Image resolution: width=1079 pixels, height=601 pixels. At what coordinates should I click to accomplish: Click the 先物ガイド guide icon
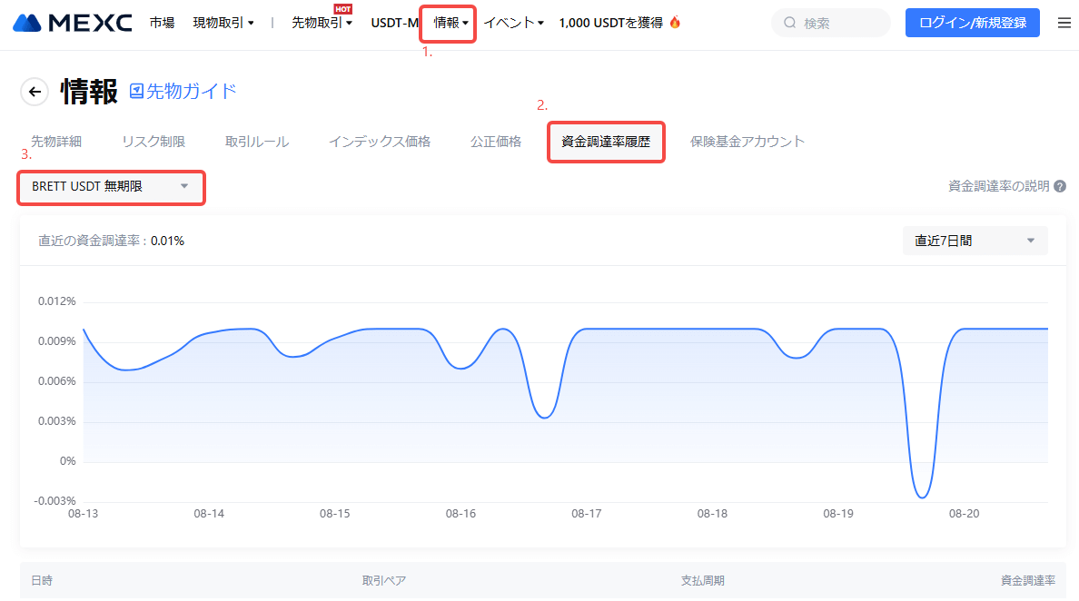click(137, 91)
